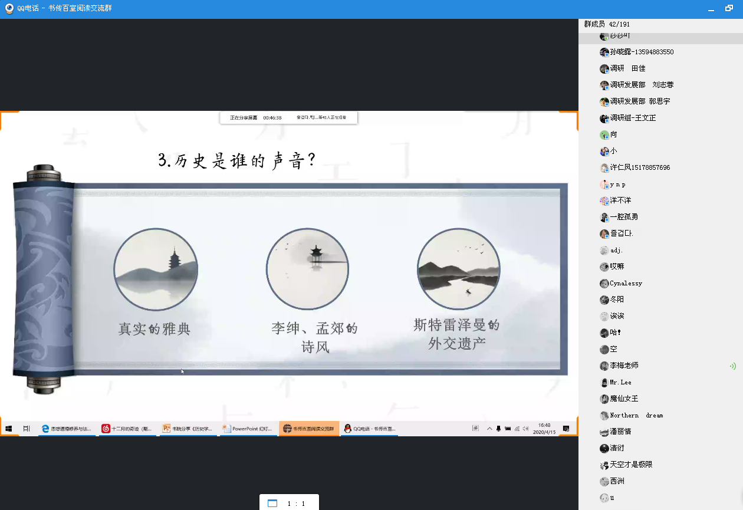Click the notification center icon in shared taskbar

[566, 429]
